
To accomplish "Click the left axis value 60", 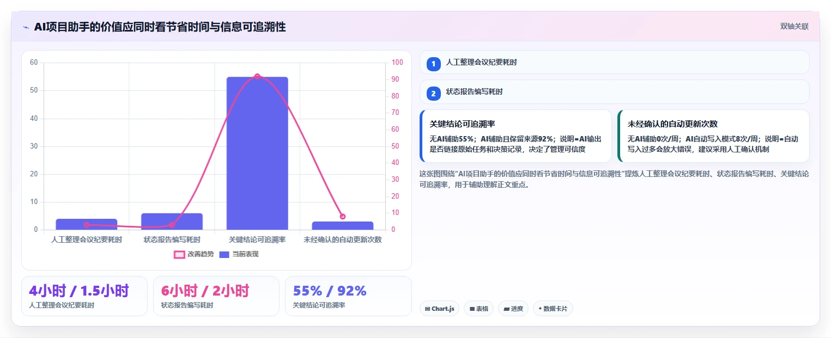I will (x=34, y=63).
